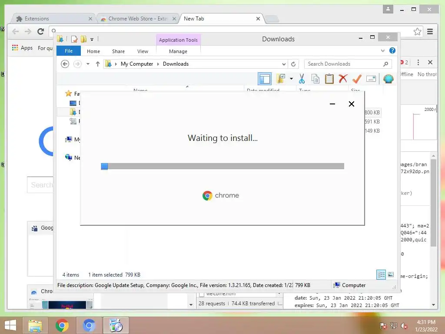
Task: Click the Explorer Back arrow button
Action: click(65, 64)
